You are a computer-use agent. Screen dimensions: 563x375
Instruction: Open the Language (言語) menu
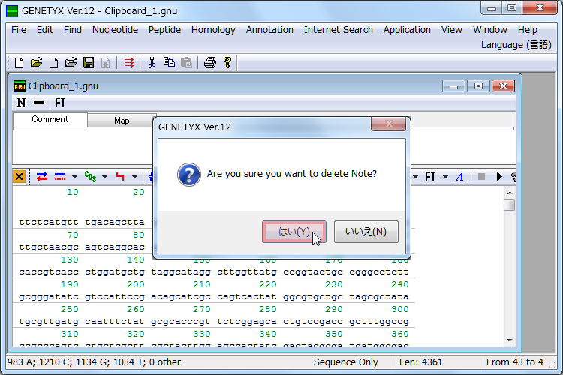point(516,45)
